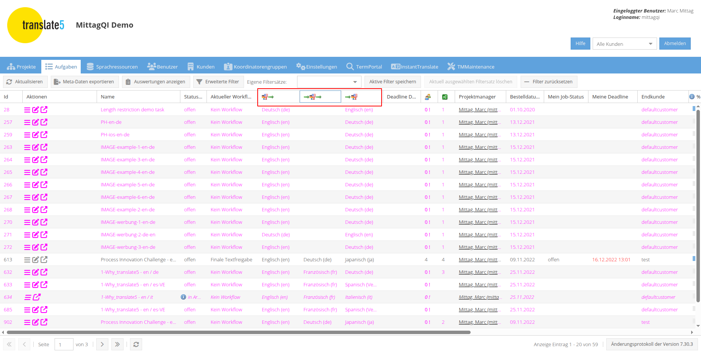Open task menu icon for task 28

tap(27, 110)
